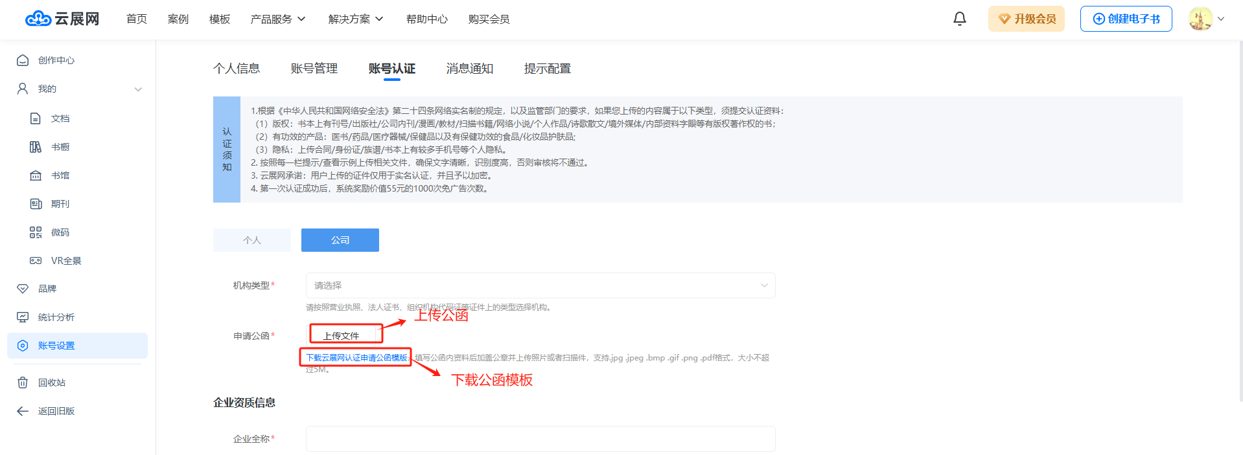Open the 微码 QR code icon
1243x455 pixels.
point(36,232)
